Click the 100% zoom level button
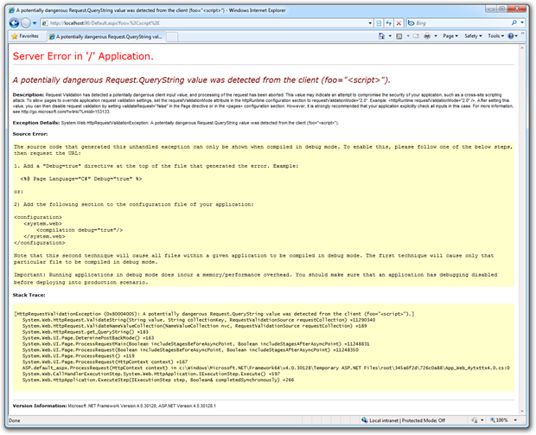 (499, 420)
